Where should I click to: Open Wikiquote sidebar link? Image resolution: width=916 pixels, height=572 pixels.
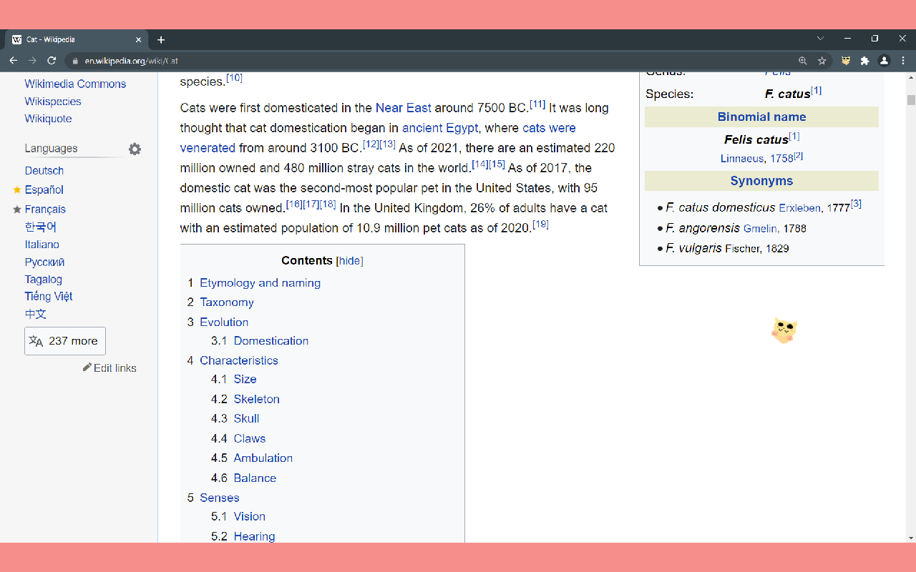(48, 119)
